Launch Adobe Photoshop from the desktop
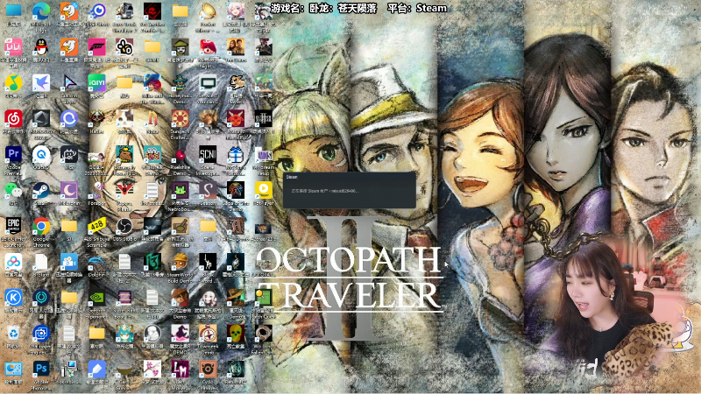This screenshot has height=394, width=701. tap(41, 369)
